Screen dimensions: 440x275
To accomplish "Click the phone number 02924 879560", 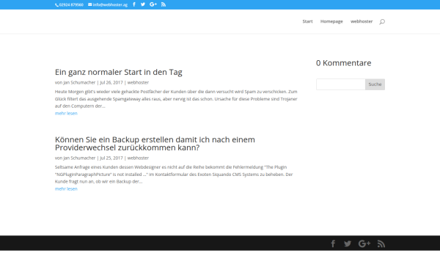I will tap(70, 5).
